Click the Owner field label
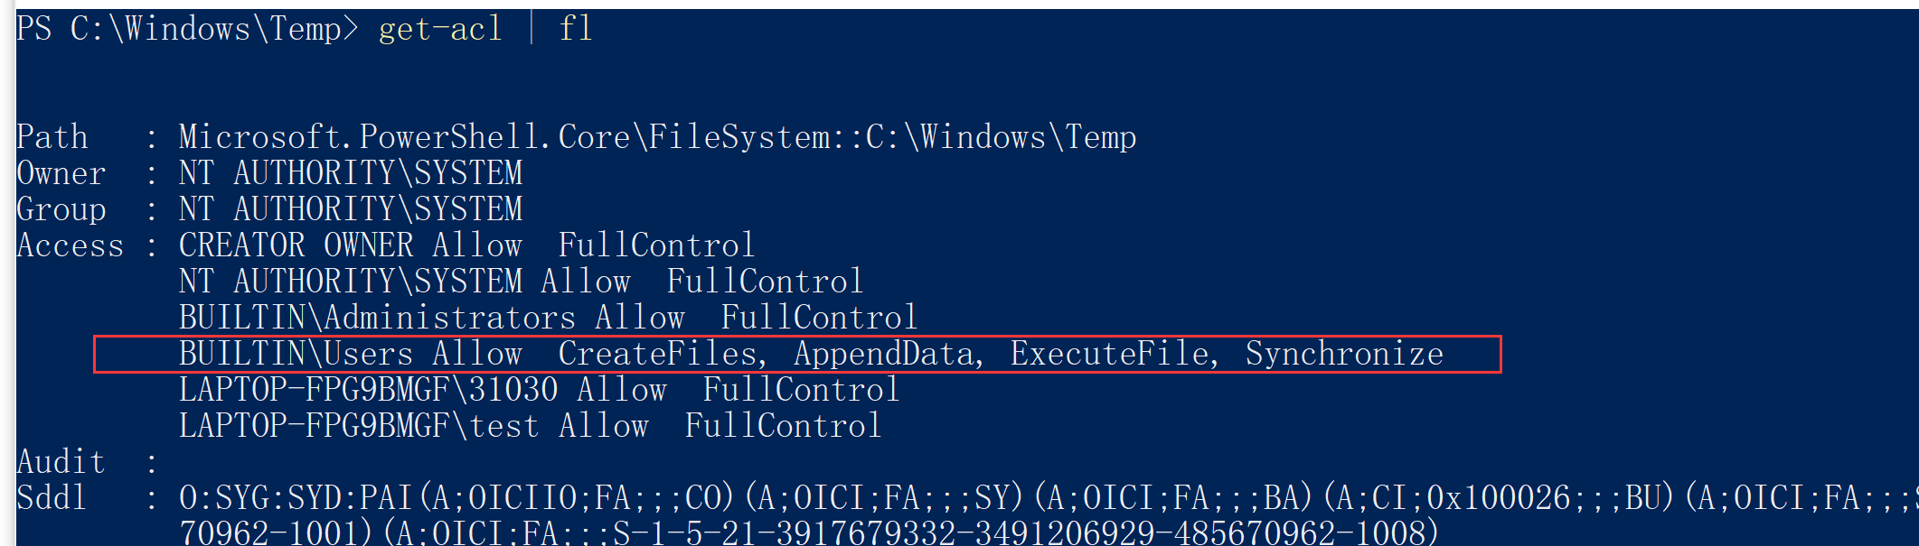Viewport: 1919px width, 546px height. pos(61,174)
